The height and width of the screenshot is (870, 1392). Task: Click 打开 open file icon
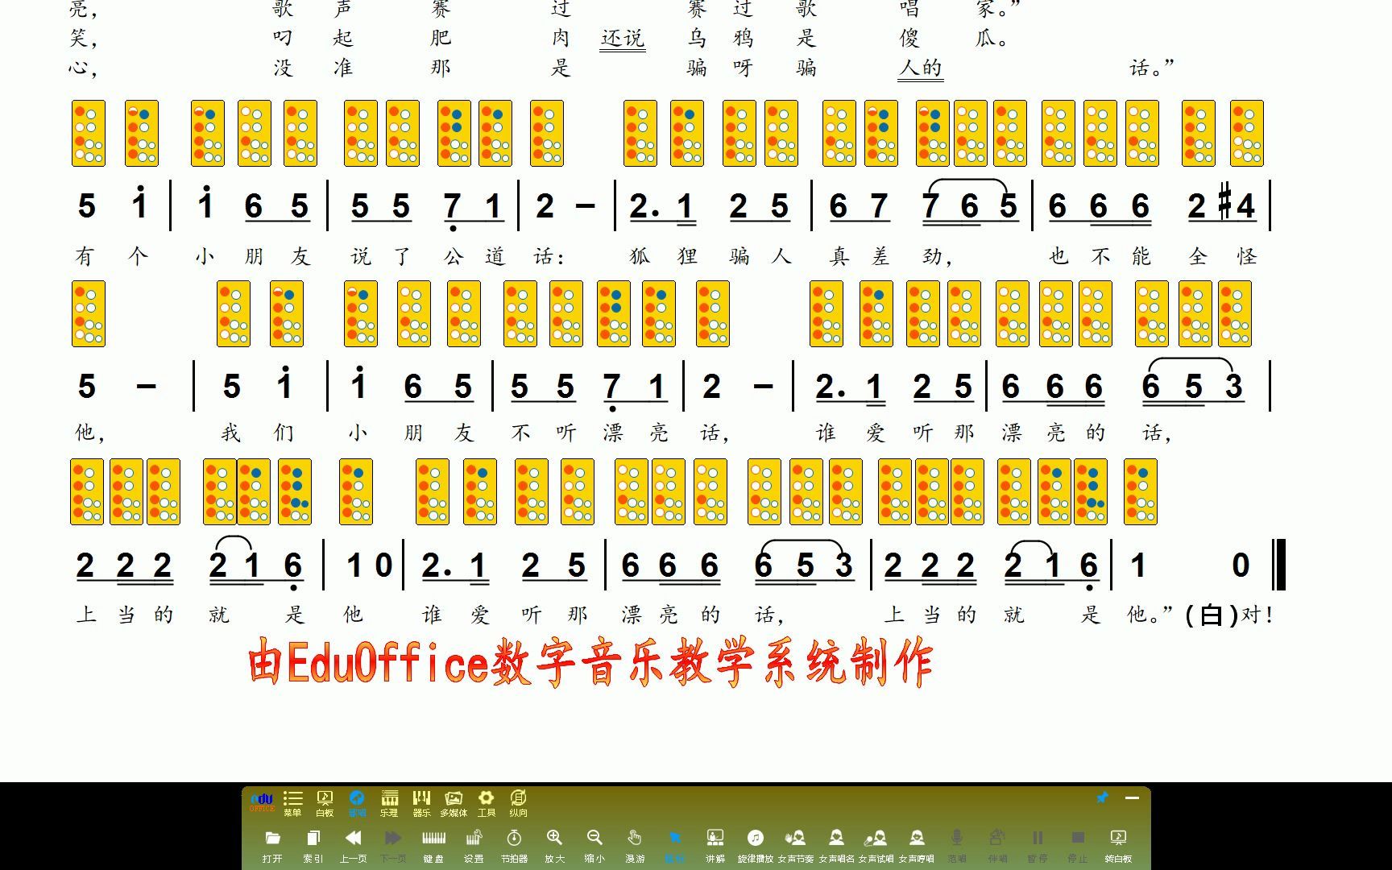tap(272, 846)
